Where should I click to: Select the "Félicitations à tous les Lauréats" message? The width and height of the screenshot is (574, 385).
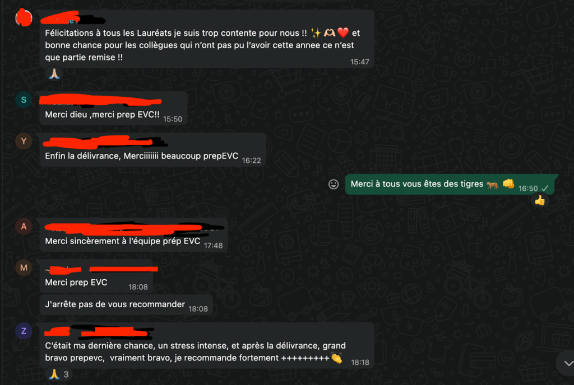pos(207,39)
